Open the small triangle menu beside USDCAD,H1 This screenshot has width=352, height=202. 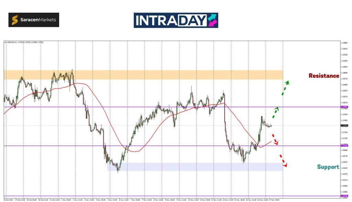(x=5, y=42)
